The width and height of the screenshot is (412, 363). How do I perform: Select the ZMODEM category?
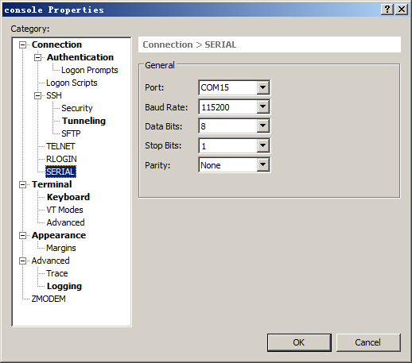click(49, 299)
